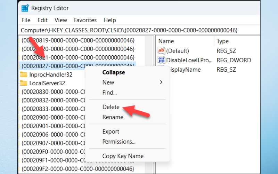The width and height of the screenshot is (278, 174).
Task: Choose Copy Key Name in the context menu
Action: [123, 156]
